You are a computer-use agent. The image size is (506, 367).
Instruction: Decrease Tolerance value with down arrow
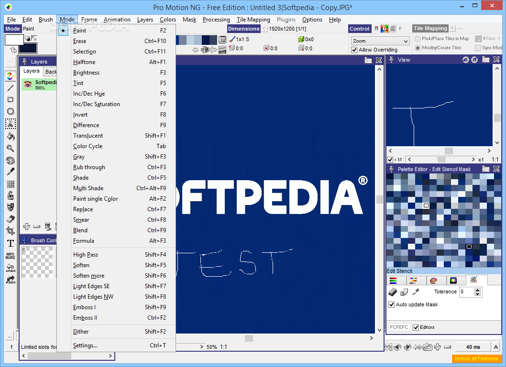tap(478, 294)
